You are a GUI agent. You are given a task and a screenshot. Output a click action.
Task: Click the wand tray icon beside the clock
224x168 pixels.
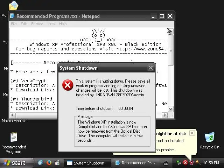198,162
